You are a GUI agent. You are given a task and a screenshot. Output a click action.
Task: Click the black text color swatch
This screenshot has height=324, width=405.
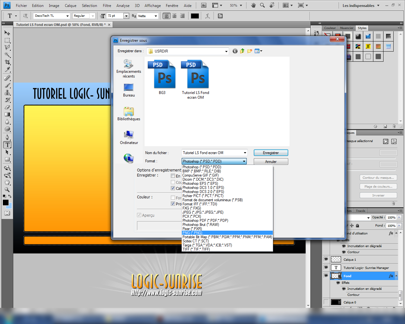click(x=195, y=16)
